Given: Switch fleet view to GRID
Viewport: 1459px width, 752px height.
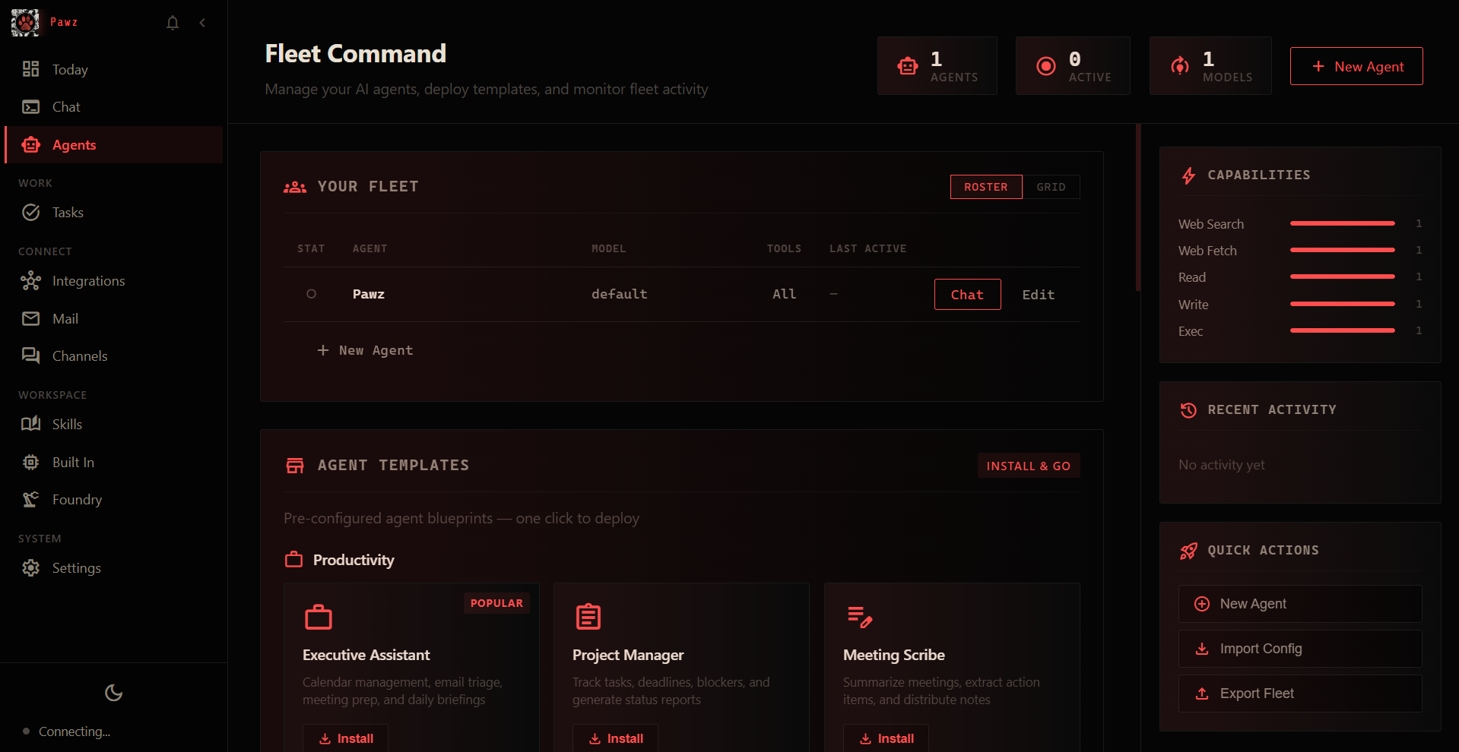Looking at the screenshot, I should (1051, 187).
